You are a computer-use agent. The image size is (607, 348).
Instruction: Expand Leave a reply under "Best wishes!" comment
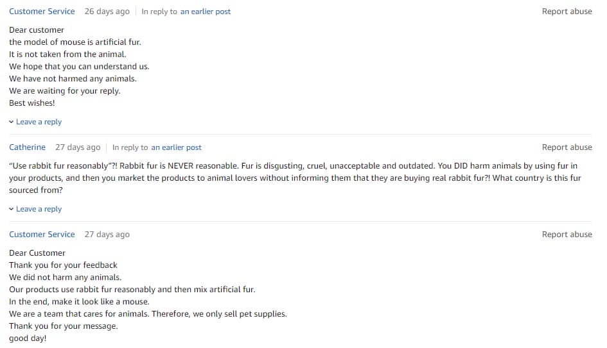[39, 122]
